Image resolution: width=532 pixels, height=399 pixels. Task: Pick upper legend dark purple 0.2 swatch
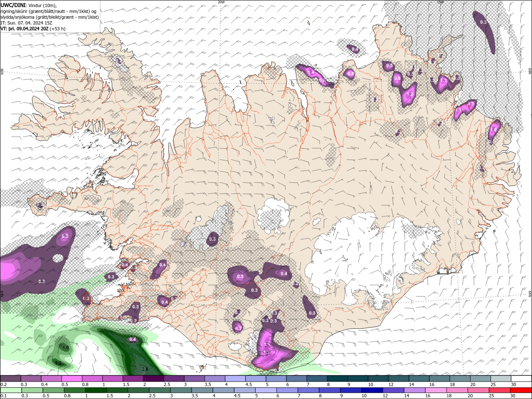[x=10, y=379]
